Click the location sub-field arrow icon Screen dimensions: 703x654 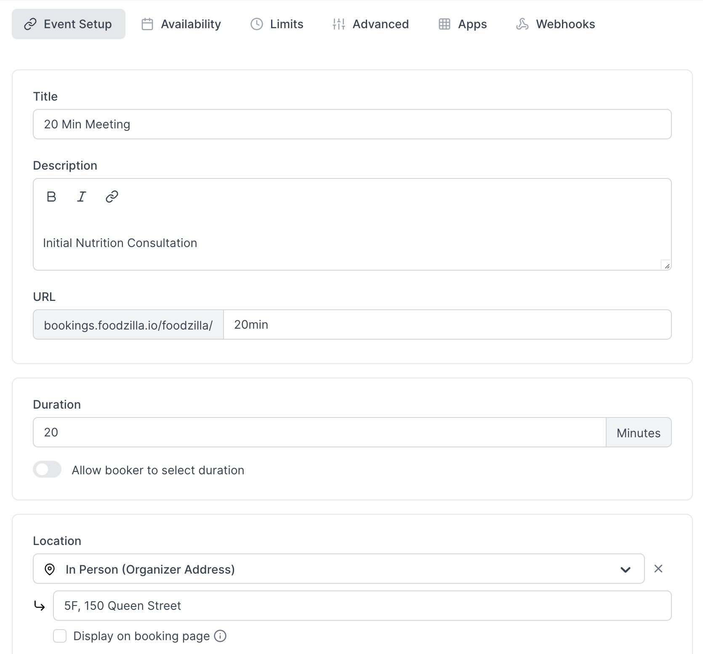pos(40,606)
